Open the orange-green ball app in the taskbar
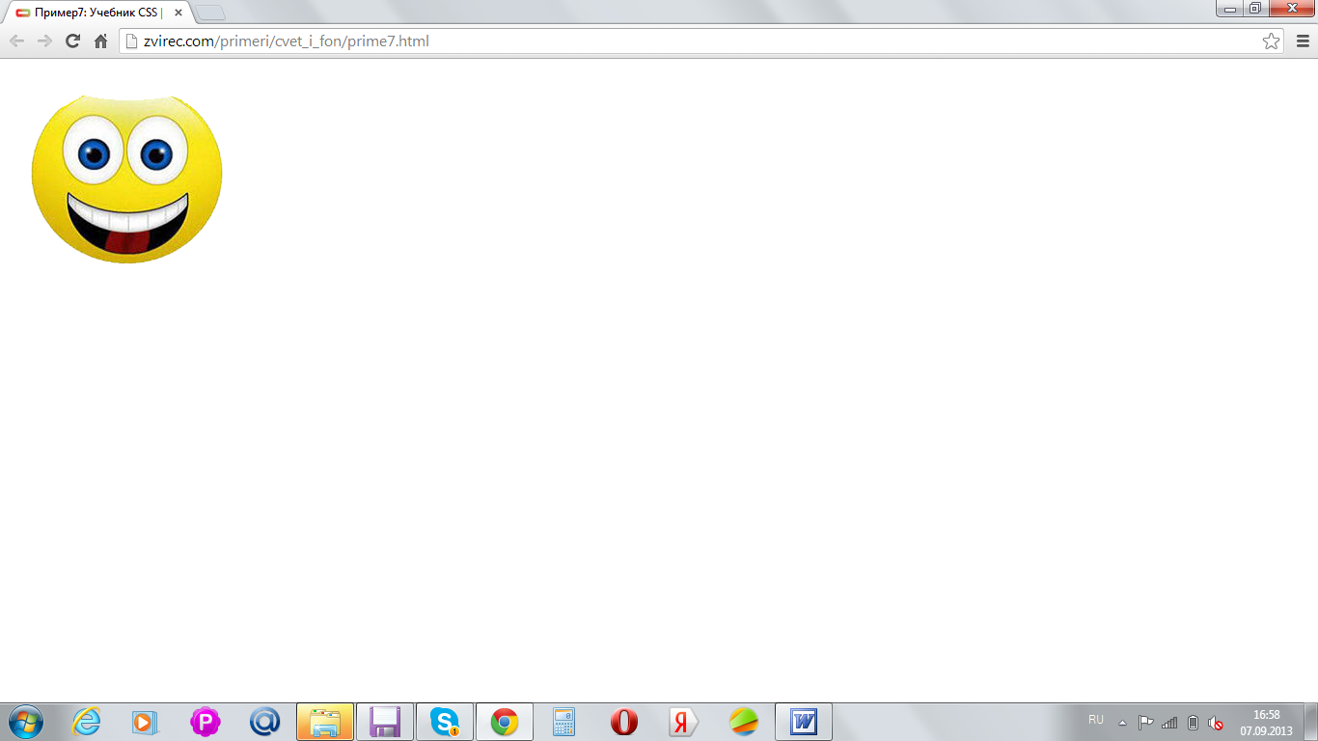Image resolution: width=1318 pixels, height=741 pixels. [x=744, y=722]
